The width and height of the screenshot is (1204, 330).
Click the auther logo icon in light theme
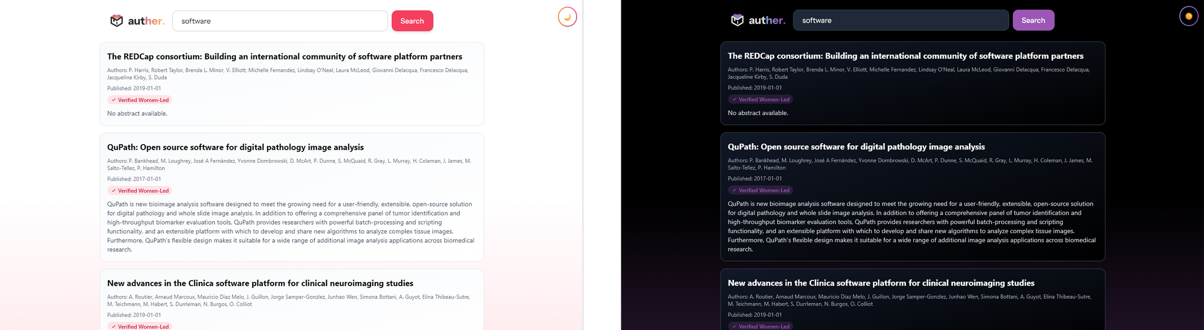(x=117, y=21)
